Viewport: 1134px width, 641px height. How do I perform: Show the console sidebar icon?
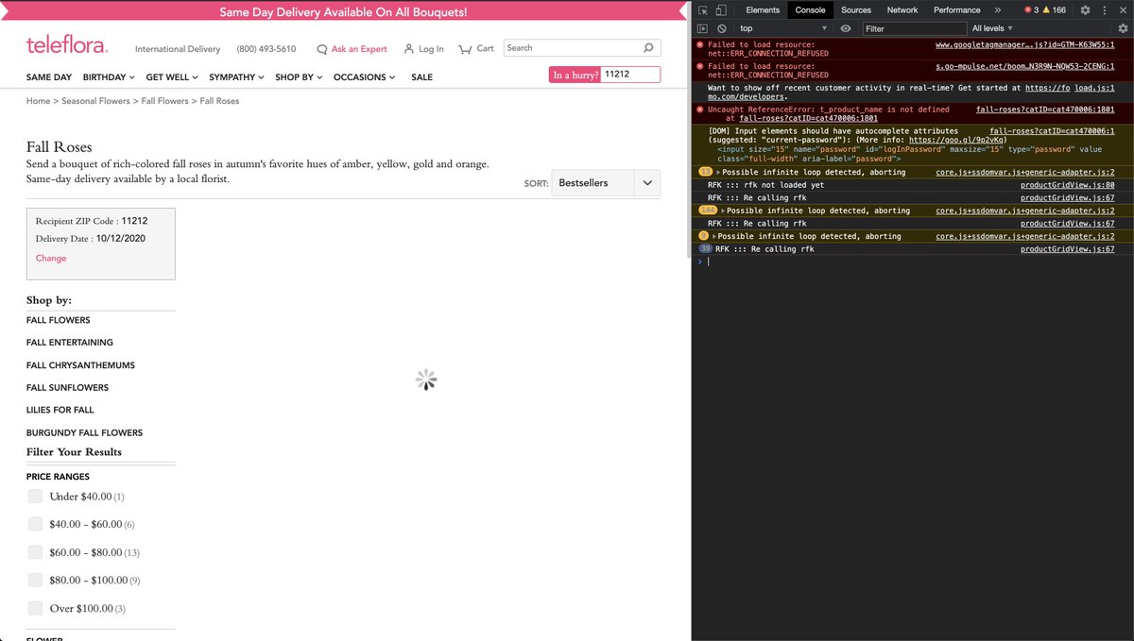pyautogui.click(x=702, y=28)
